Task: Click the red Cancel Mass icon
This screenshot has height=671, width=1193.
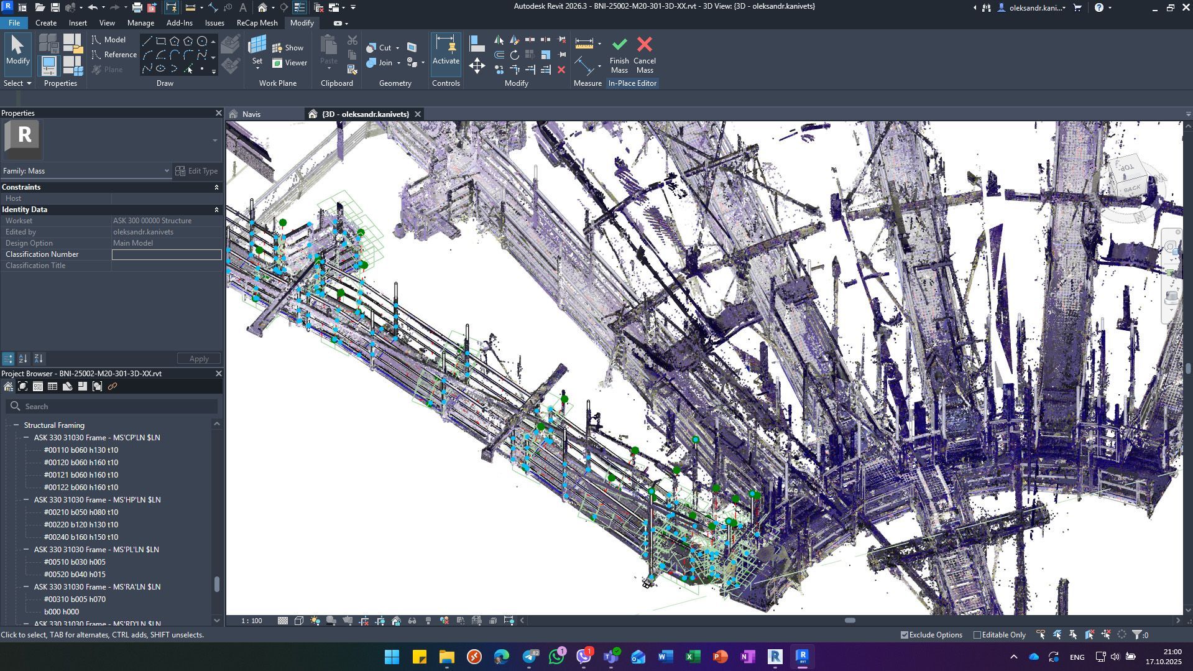Action: point(645,45)
